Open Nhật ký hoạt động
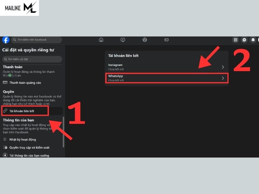Screen dimensions: 259x194 pyautogui.click(x=23, y=140)
